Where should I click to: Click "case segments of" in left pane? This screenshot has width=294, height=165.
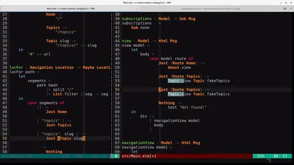tap(46, 103)
